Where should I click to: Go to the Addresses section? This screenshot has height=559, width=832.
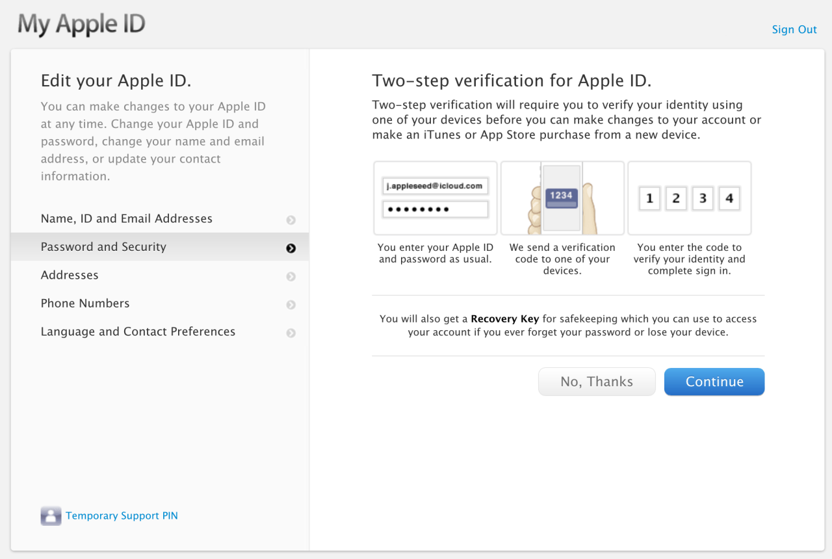[70, 275]
